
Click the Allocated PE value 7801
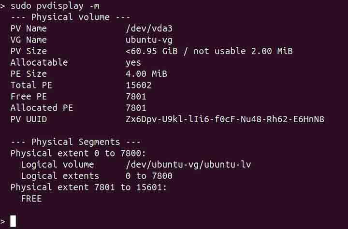[x=136, y=108]
